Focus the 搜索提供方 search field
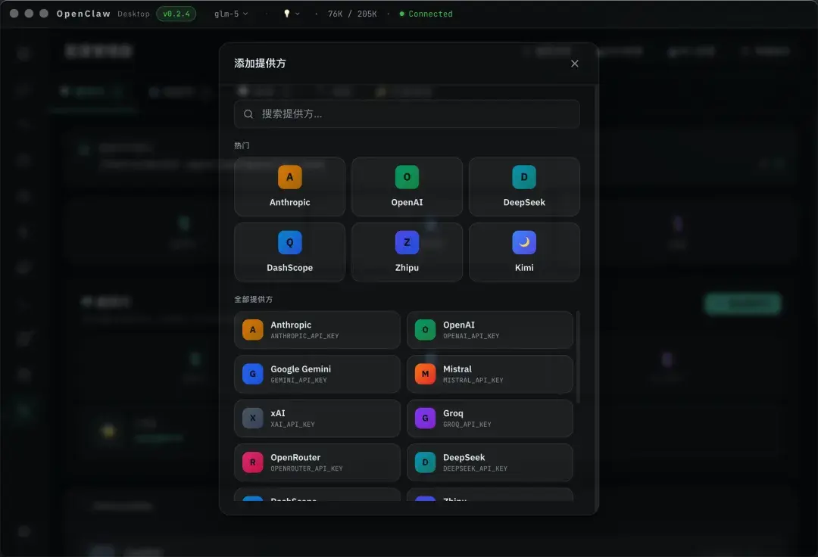Image resolution: width=818 pixels, height=557 pixels. coord(407,114)
